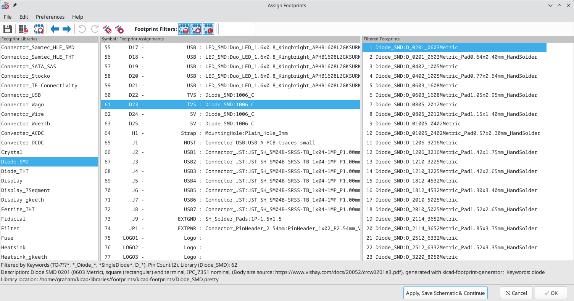Viewport: 574px width, 301px height.
Task: Open the File menu
Action: [7, 17]
